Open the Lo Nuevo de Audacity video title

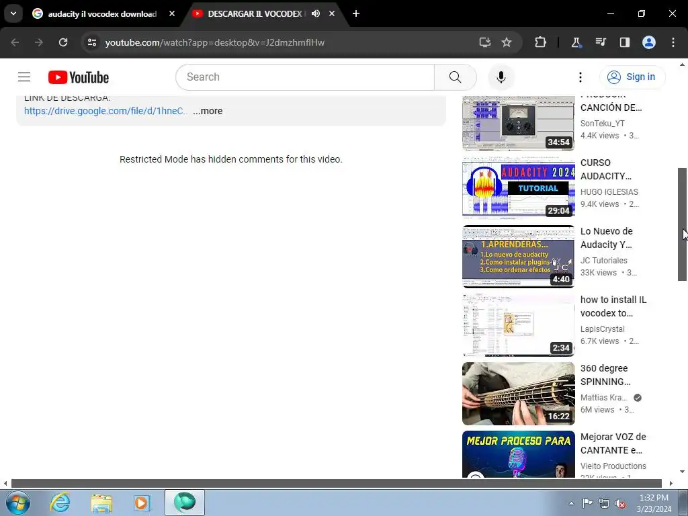click(607, 238)
